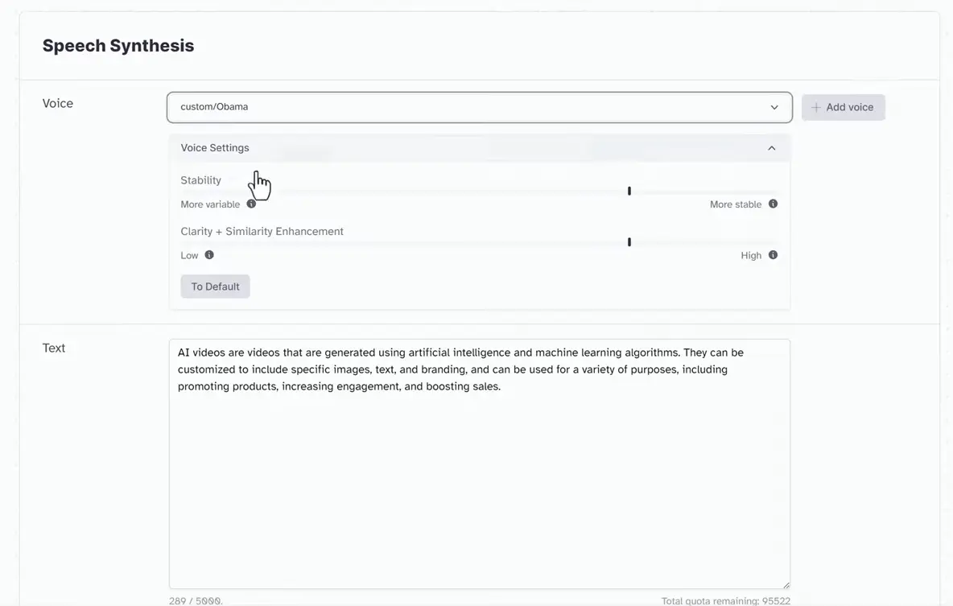953x606 pixels.
Task: Click the More stable label
Action: [x=736, y=204]
